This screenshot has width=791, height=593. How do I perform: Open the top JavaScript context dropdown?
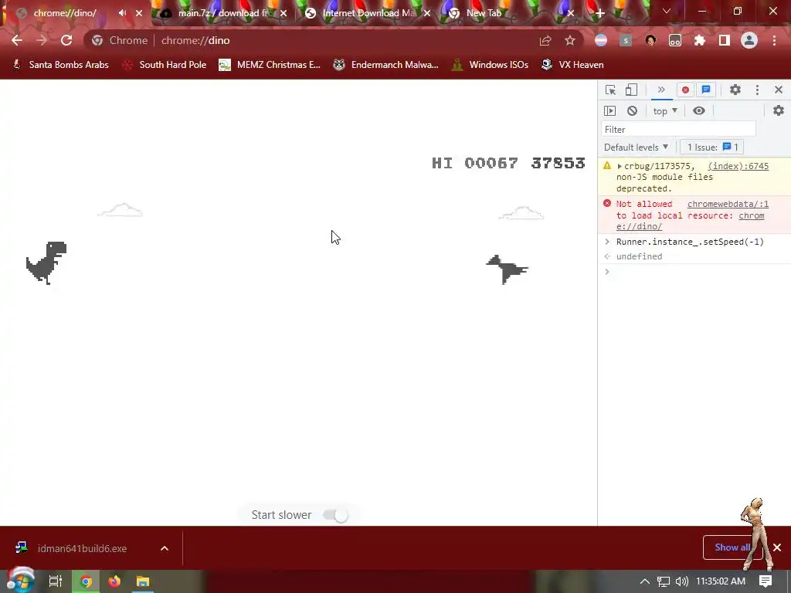click(665, 111)
